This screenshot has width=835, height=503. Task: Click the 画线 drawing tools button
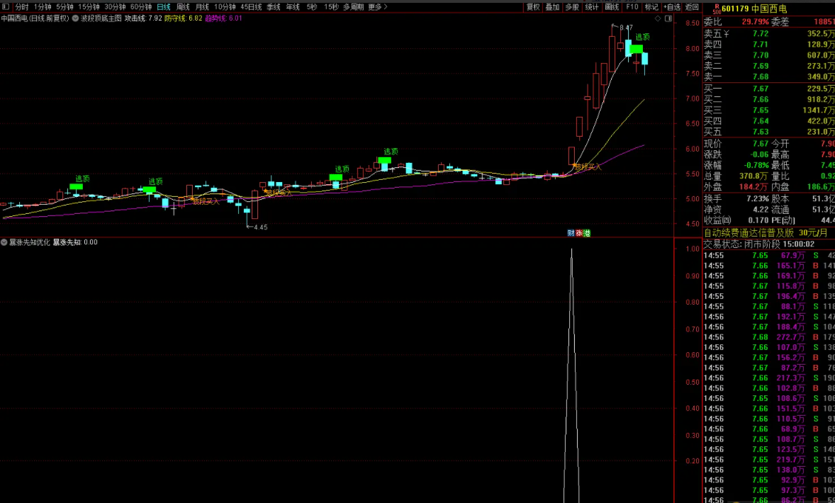pos(612,7)
